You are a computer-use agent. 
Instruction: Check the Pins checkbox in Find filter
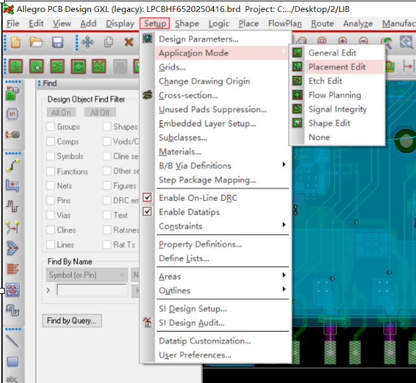pos(51,200)
